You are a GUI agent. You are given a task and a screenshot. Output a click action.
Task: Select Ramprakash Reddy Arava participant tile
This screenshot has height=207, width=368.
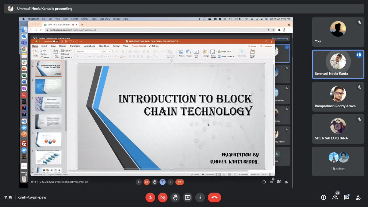pyautogui.click(x=338, y=97)
